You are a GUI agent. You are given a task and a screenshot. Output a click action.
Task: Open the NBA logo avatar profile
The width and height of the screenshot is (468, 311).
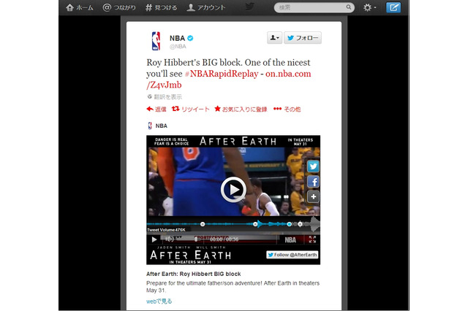[x=156, y=41]
